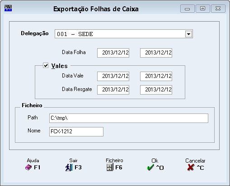Click the Path field containing C:\tmp\

[129, 118]
